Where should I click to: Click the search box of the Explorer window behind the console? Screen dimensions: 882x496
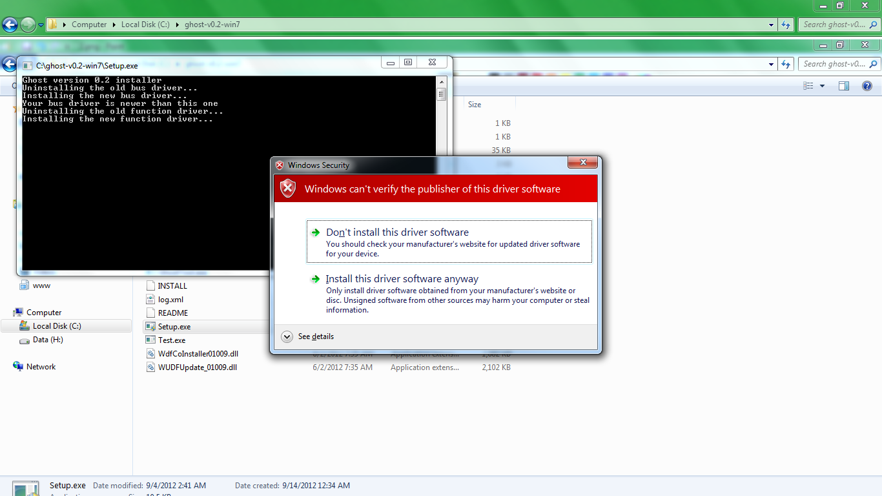tap(839, 64)
